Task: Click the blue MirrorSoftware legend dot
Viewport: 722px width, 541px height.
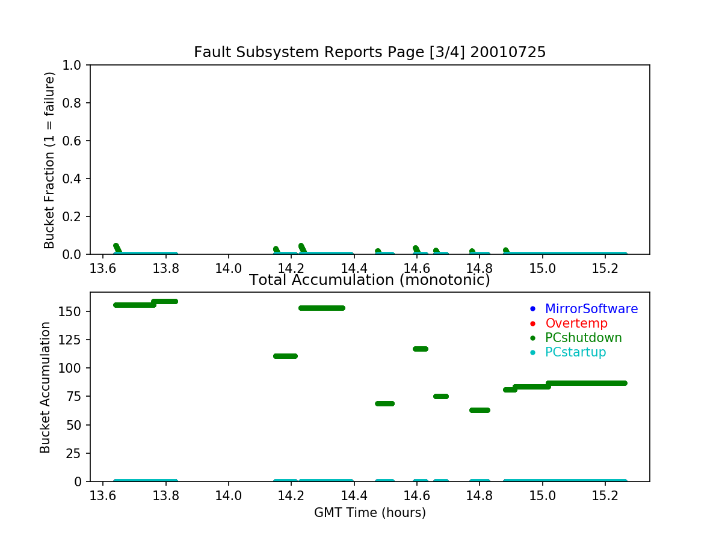Action: [x=532, y=309]
